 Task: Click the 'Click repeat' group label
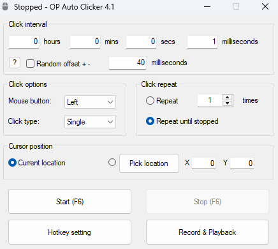coord(159,84)
